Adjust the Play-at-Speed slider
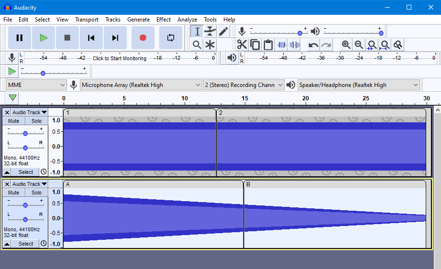Viewport: 441px width, 269px height. (54, 71)
